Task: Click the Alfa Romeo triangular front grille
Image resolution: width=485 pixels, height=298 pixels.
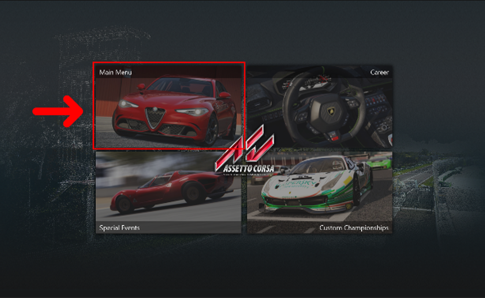Action: (155, 118)
